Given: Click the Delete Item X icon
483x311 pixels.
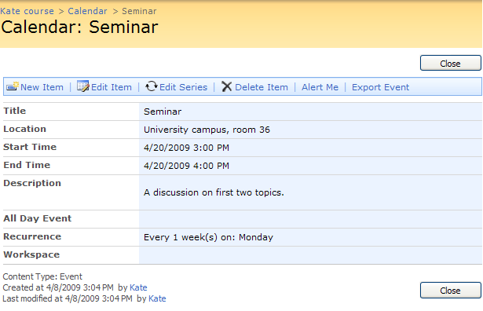Looking at the screenshot, I should (226, 86).
